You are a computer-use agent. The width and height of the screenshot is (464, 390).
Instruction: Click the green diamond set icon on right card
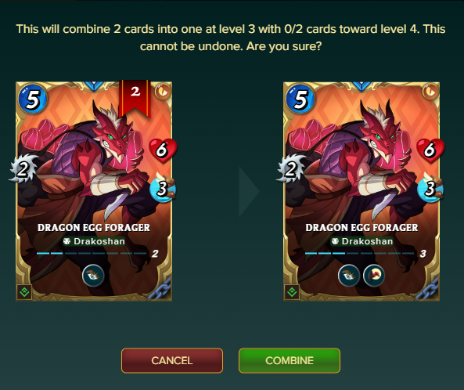[292, 292]
